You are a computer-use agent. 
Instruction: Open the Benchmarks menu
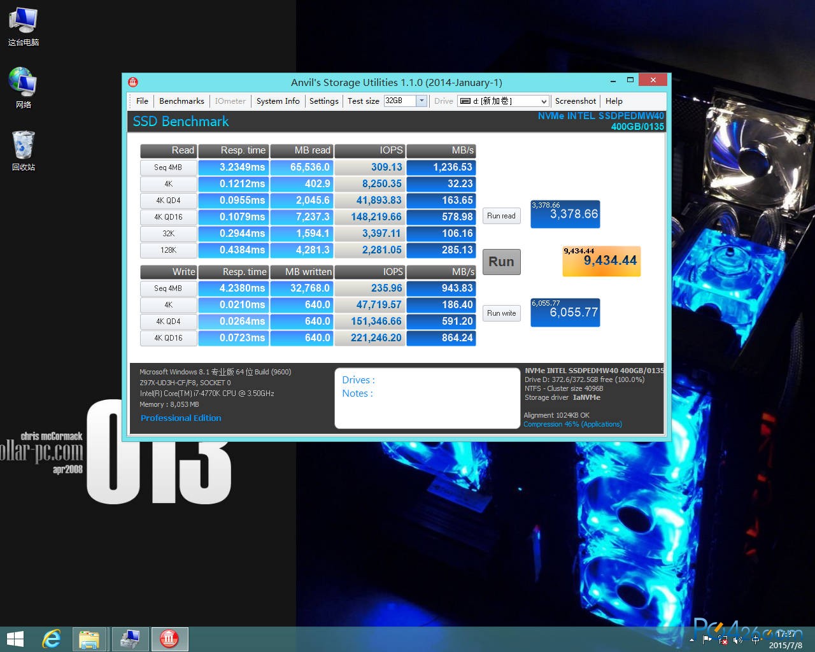pos(181,101)
